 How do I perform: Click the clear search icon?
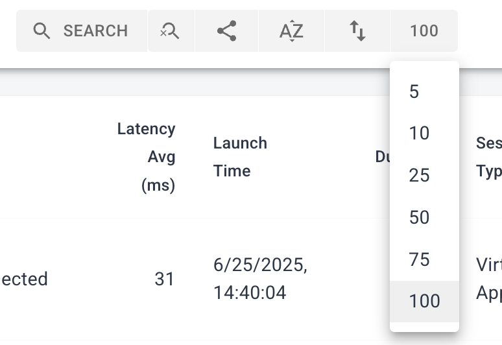tap(171, 30)
